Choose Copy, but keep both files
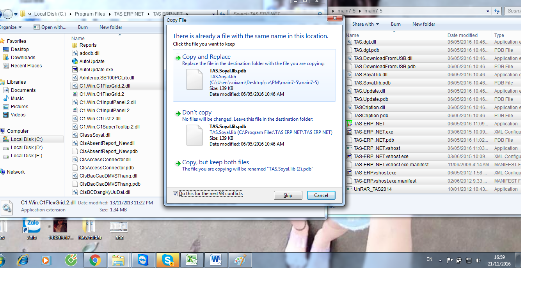This screenshot has height=299, width=533. click(254, 165)
